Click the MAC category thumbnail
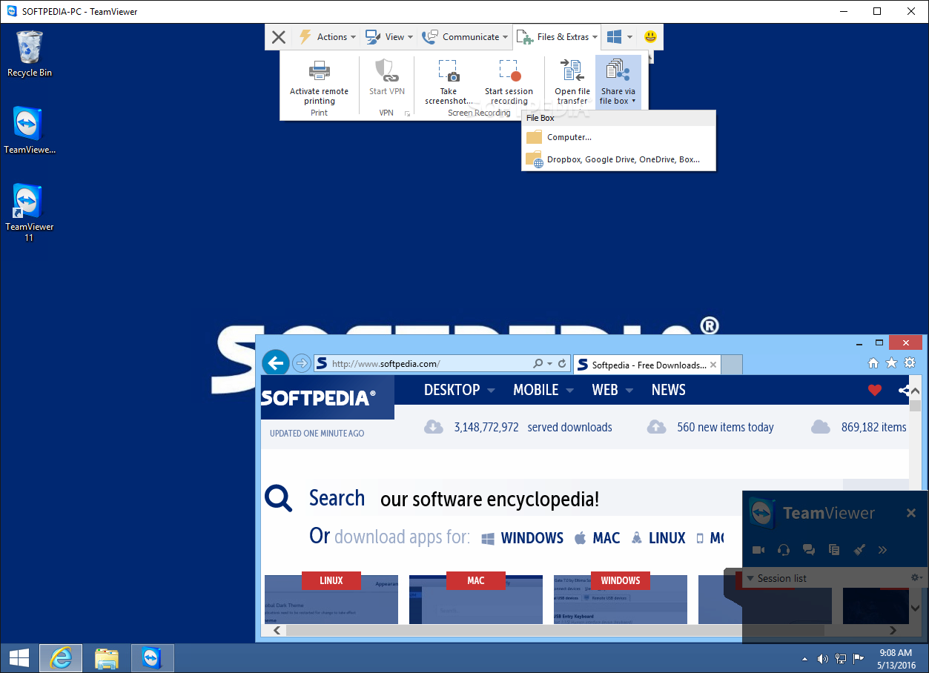 click(x=476, y=599)
